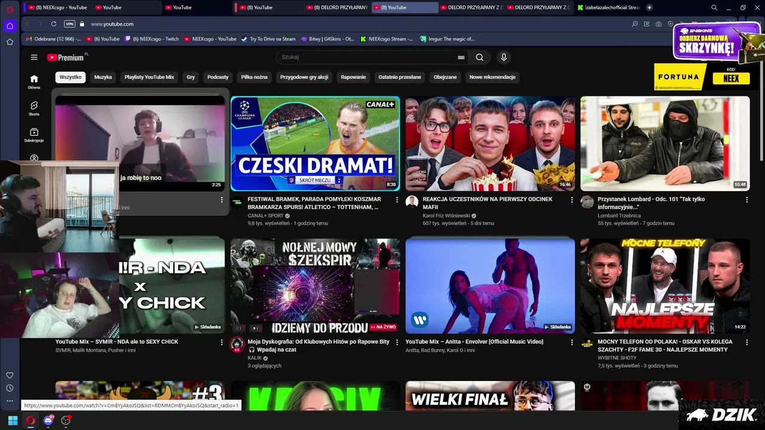Click the search magnifier button

[x=479, y=57]
